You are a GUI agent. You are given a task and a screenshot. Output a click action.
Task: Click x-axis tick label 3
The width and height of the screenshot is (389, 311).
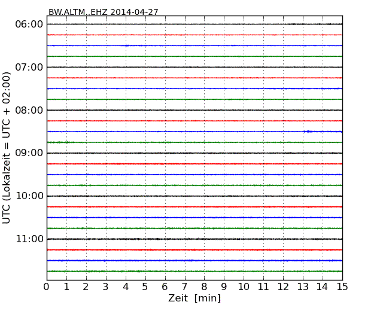(106, 286)
